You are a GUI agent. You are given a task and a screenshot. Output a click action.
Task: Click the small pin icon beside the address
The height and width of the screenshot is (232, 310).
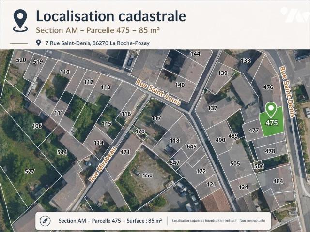pos(38,43)
